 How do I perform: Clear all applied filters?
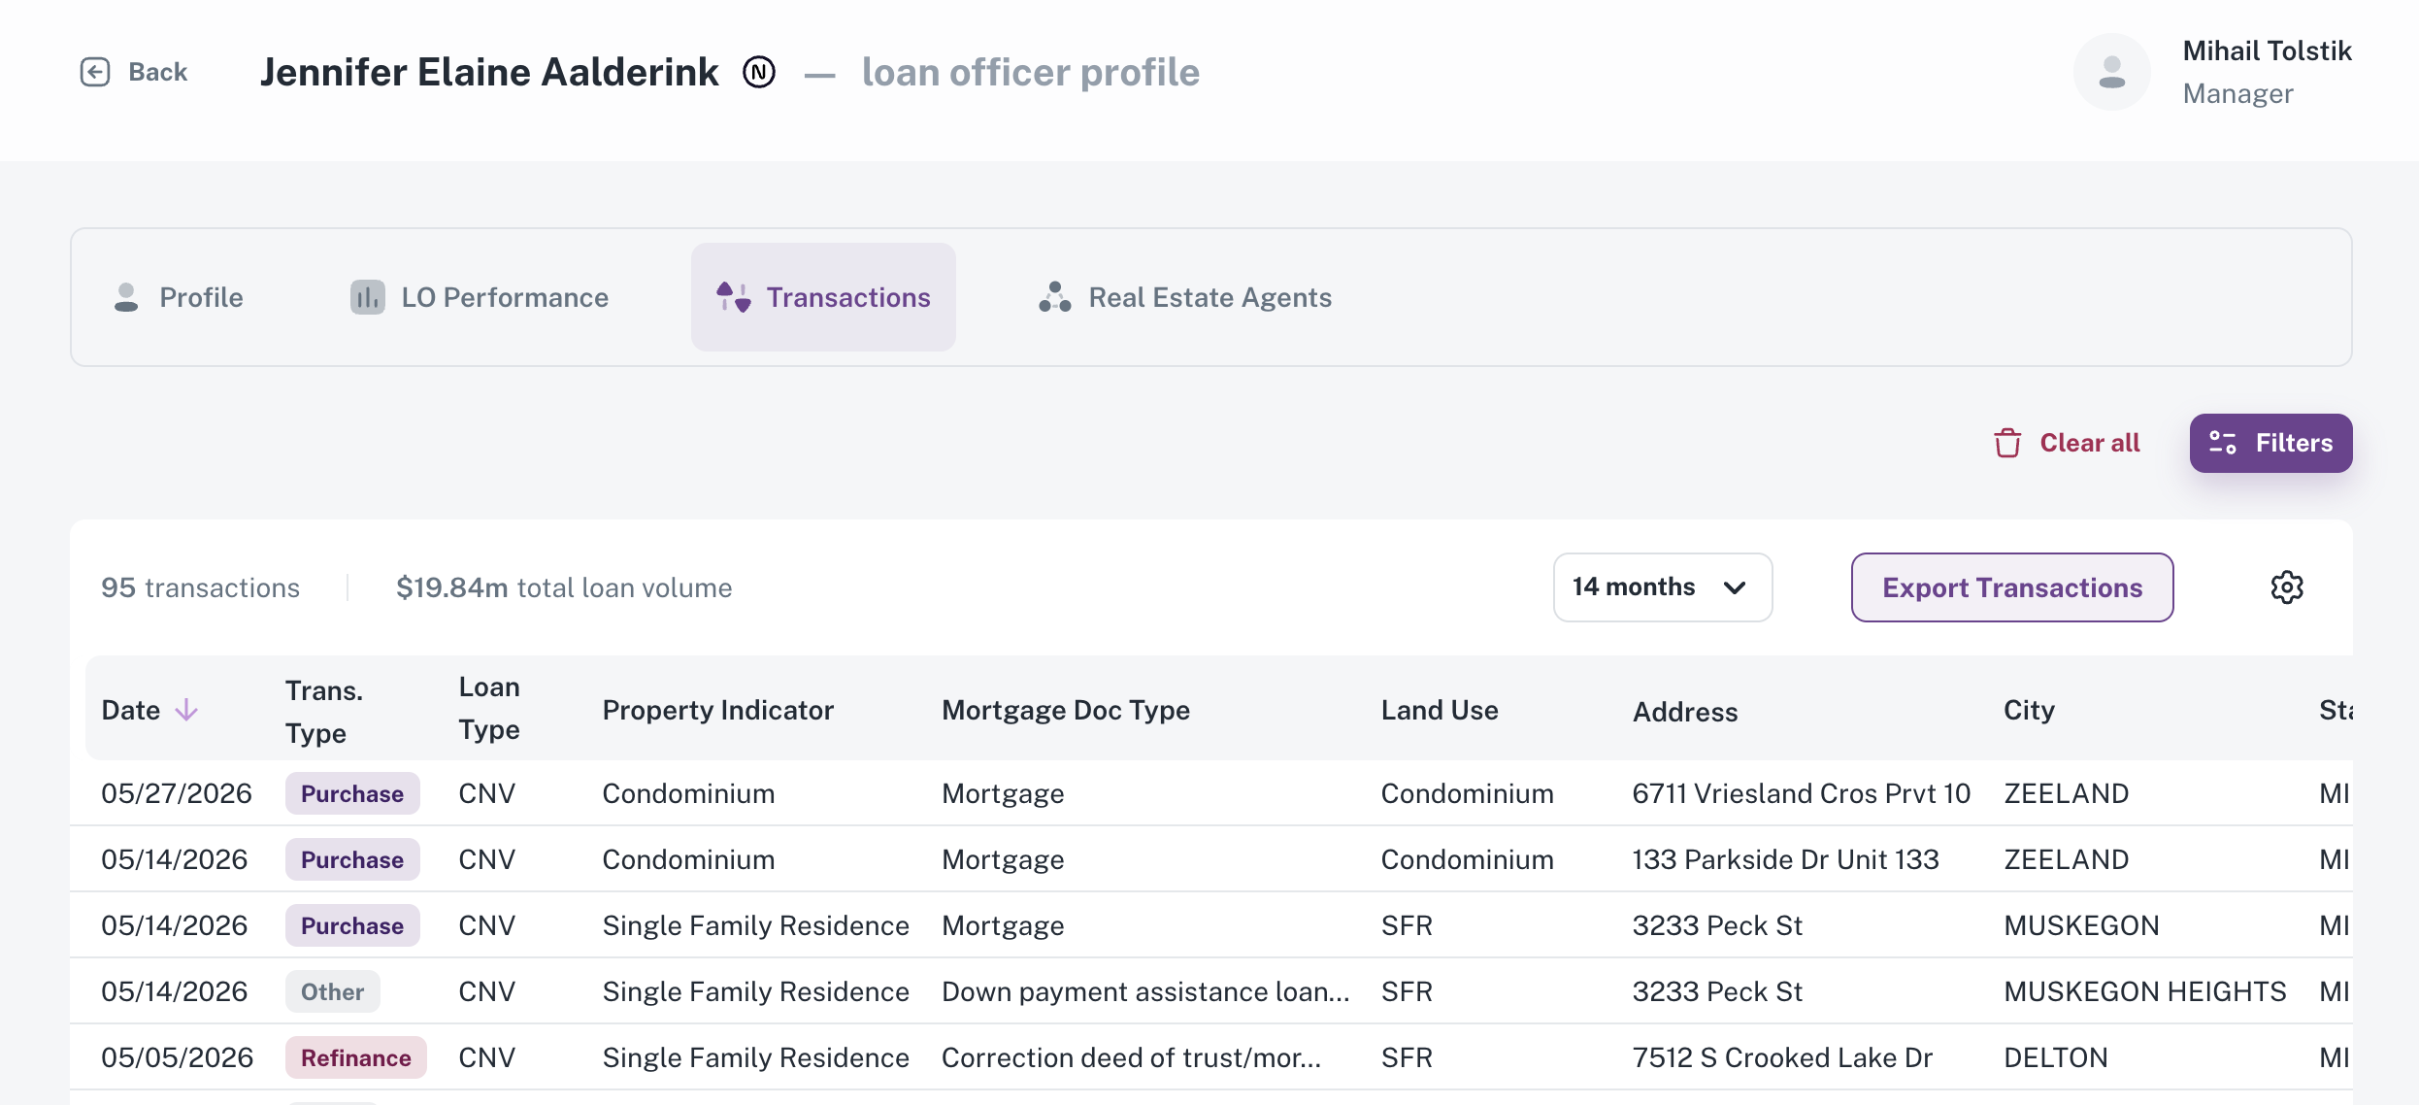(2067, 443)
